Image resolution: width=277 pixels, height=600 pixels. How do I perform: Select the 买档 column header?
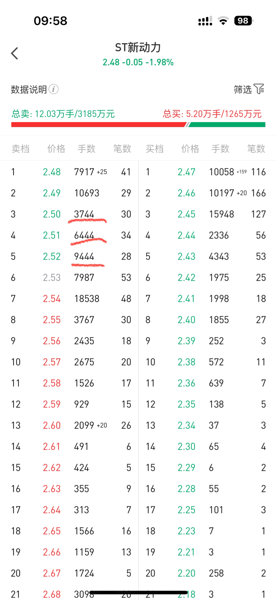click(155, 148)
